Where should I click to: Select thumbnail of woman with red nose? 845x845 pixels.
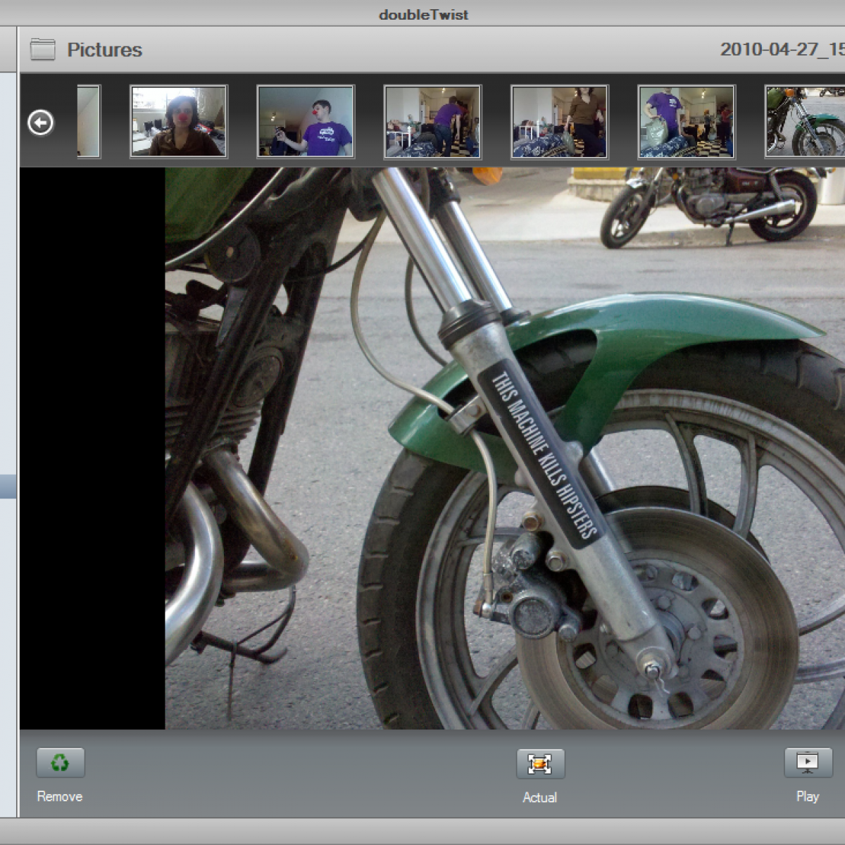point(179,122)
